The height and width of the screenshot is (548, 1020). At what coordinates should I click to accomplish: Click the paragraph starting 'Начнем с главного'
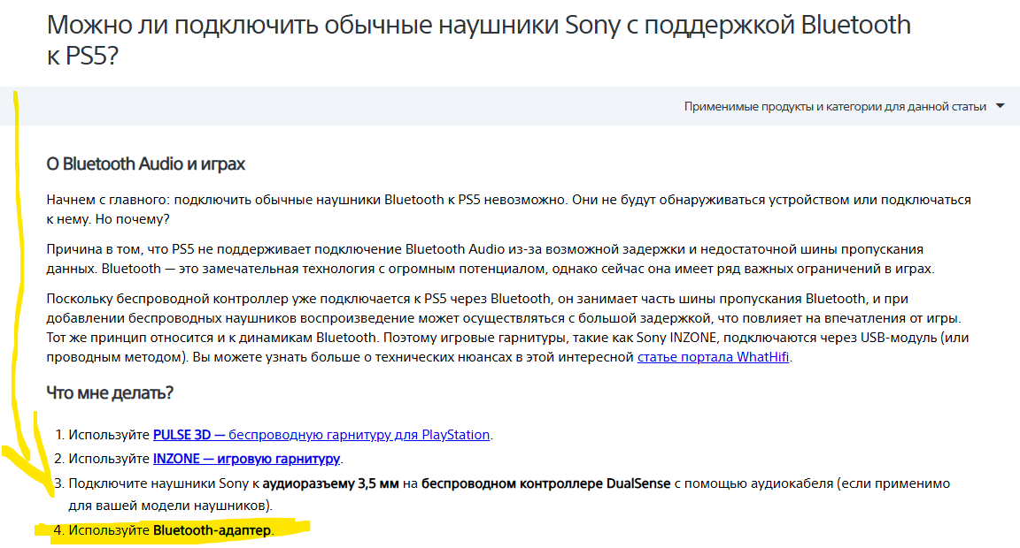point(509,209)
